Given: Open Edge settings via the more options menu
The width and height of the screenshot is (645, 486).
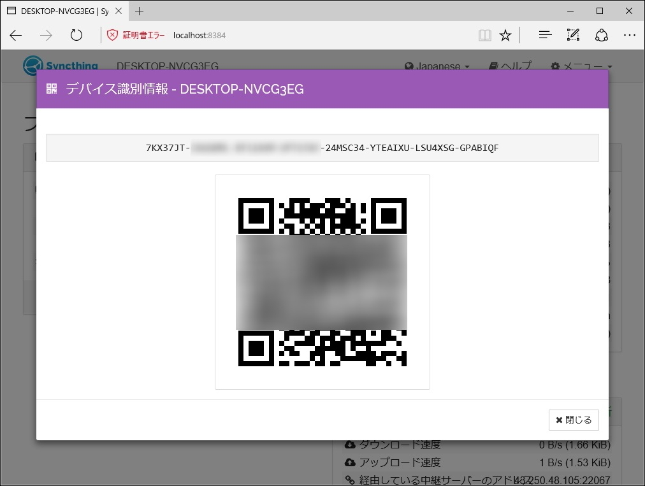Looking at the screenshot, I should point(630,35).
